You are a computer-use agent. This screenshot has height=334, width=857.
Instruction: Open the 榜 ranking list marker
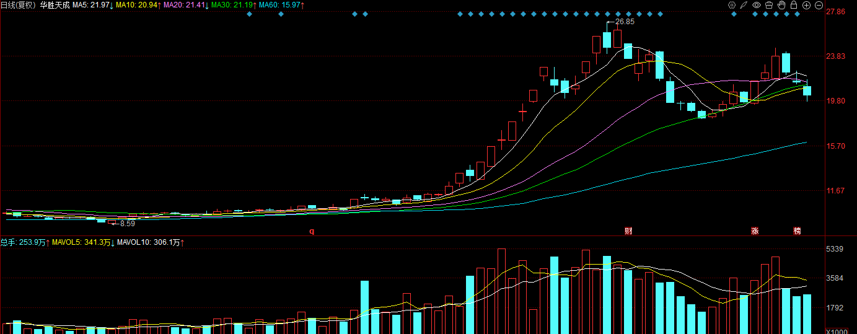point(798,231)
